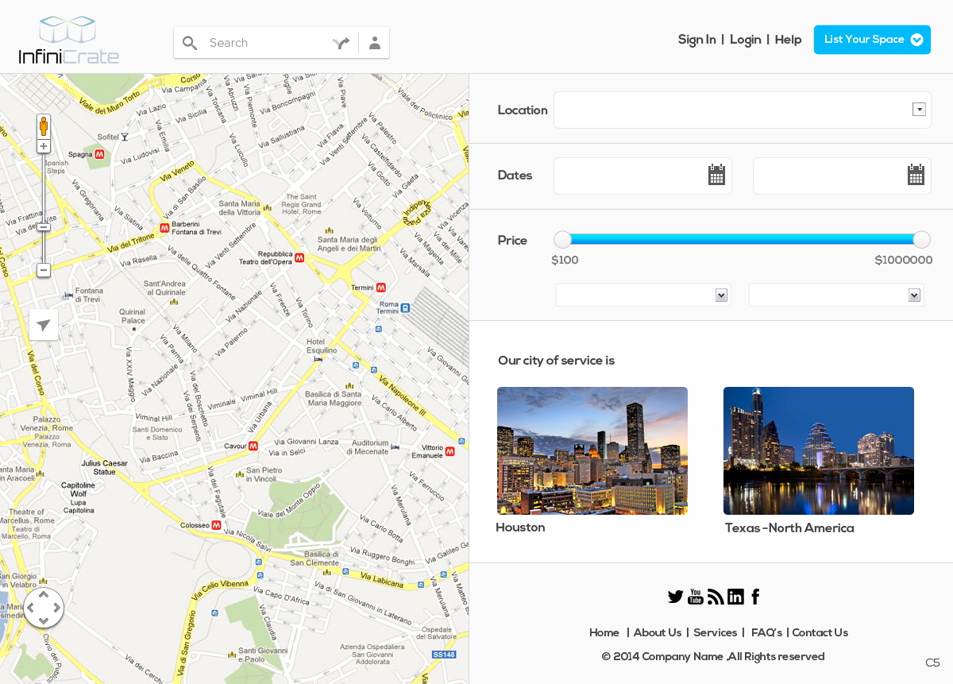The width and height of the screenshot is (953, 684).
Task: Click the Spagna metro station marker
Action: coord(99,154)
